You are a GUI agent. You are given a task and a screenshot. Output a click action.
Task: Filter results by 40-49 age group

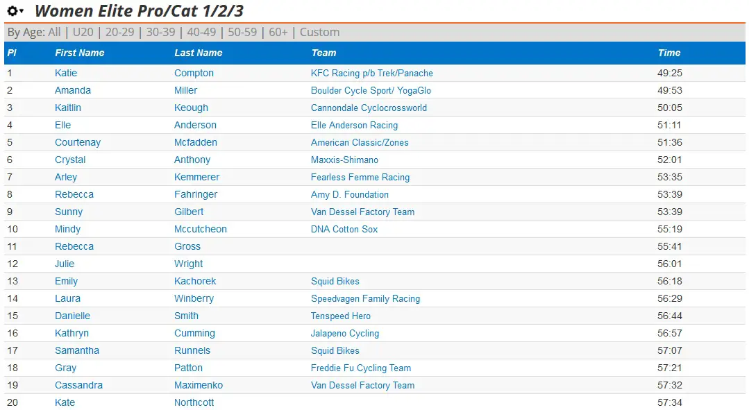[x=201, y=32]
